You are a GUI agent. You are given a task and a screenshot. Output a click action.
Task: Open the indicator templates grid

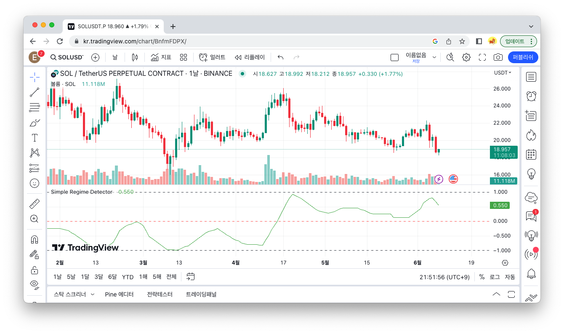tap(184, 57)
